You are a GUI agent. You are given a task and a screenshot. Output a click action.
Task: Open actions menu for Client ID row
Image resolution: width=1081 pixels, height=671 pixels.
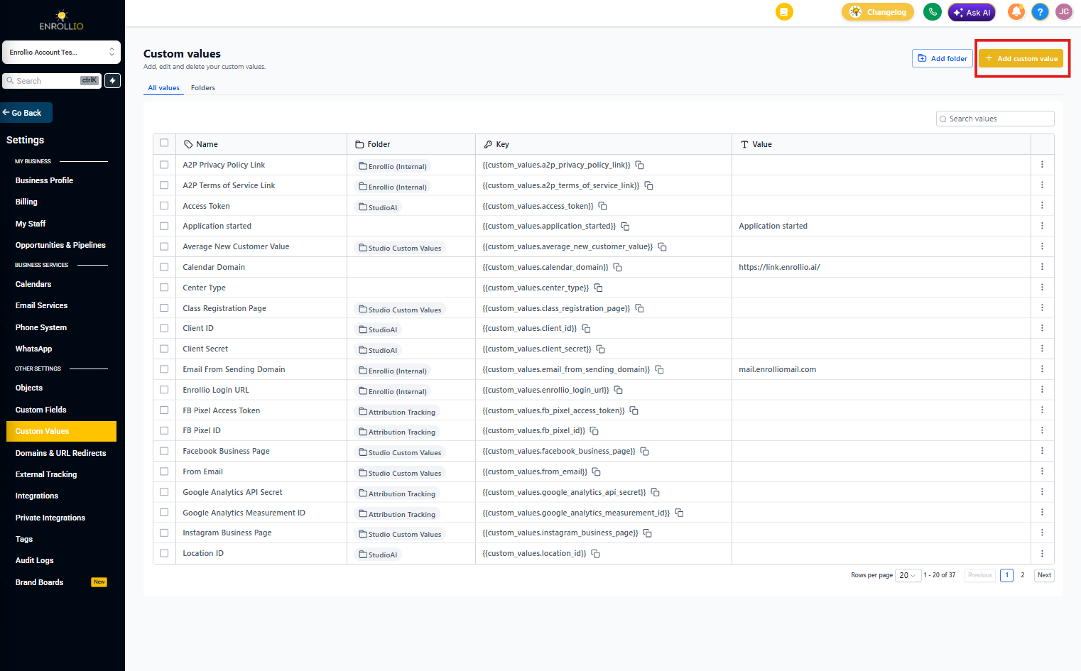tap(1042, 328)
